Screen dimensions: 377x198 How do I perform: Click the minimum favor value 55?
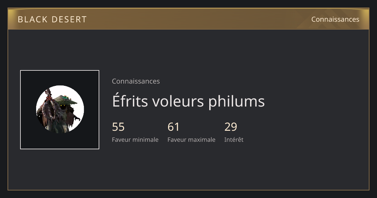[118, 127]
